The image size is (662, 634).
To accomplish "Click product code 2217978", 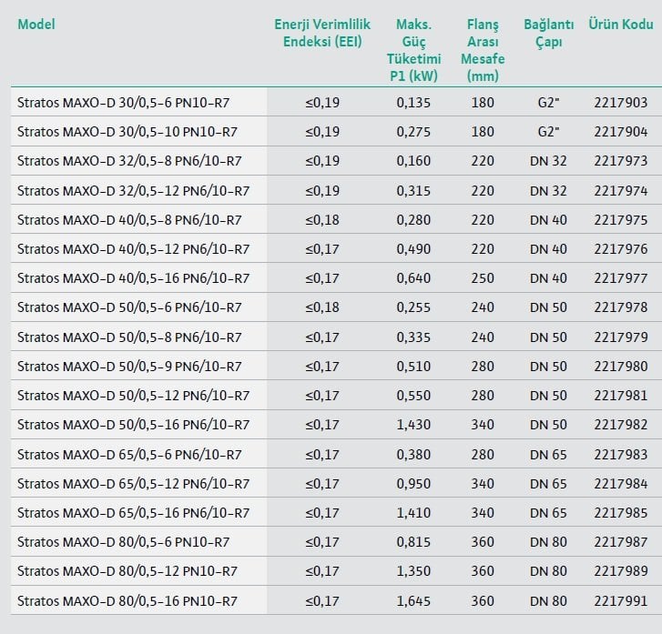I will click(x=621, y=307).
